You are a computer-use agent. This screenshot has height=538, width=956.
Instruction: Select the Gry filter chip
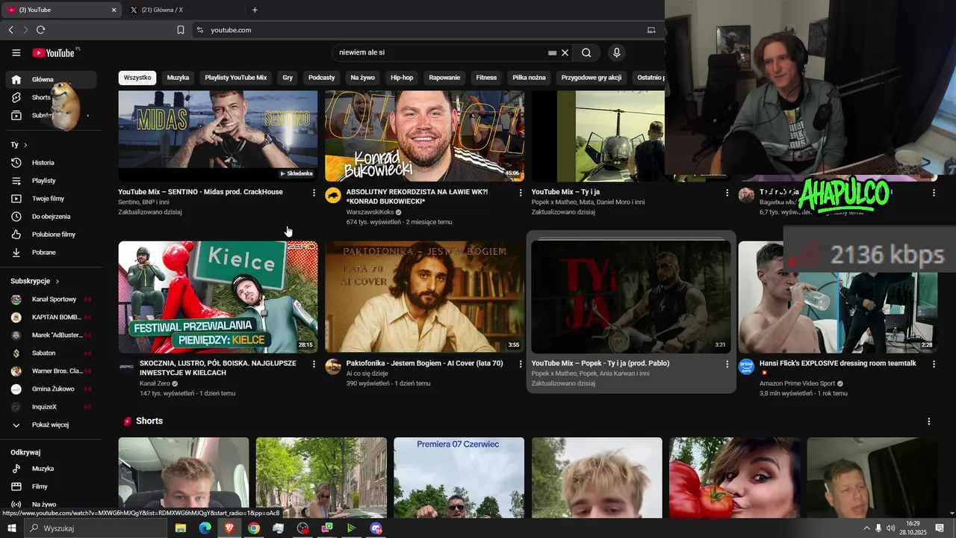288,78
